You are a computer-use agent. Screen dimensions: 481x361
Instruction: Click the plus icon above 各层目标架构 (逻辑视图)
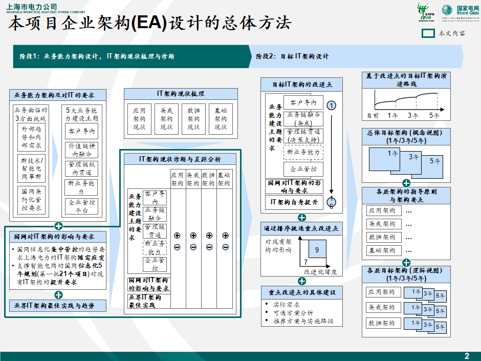pos(406,263)
